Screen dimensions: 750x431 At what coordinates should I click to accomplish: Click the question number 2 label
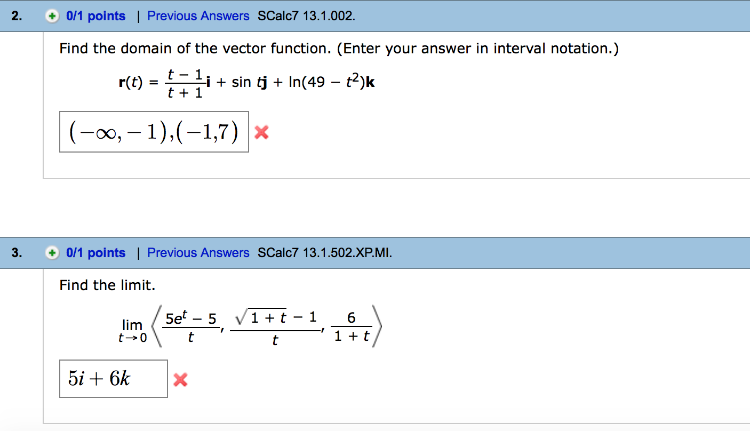pyautogui.click(x=14, y=16)
